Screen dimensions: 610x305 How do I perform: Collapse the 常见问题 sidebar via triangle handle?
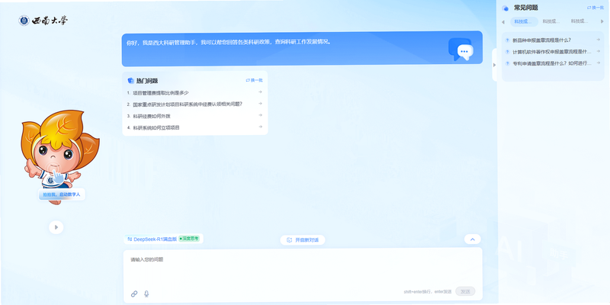[494, 65]
